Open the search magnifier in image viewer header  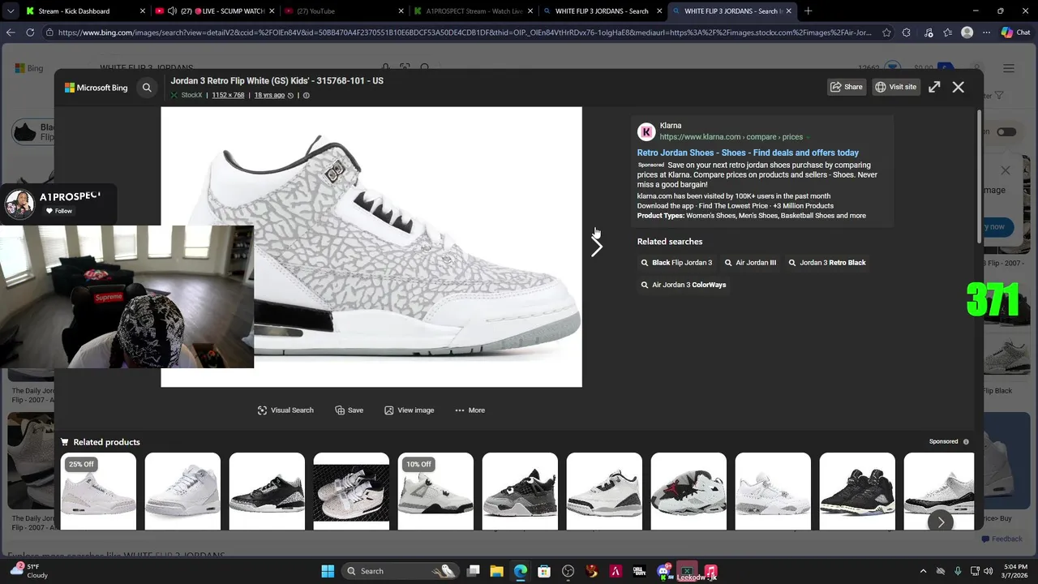[x=147, y=88]
